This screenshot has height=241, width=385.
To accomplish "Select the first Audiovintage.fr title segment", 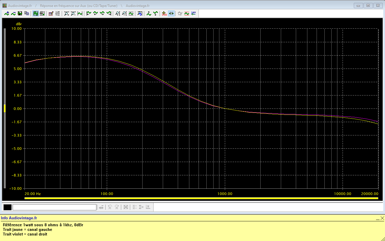I will pos(20,6).
